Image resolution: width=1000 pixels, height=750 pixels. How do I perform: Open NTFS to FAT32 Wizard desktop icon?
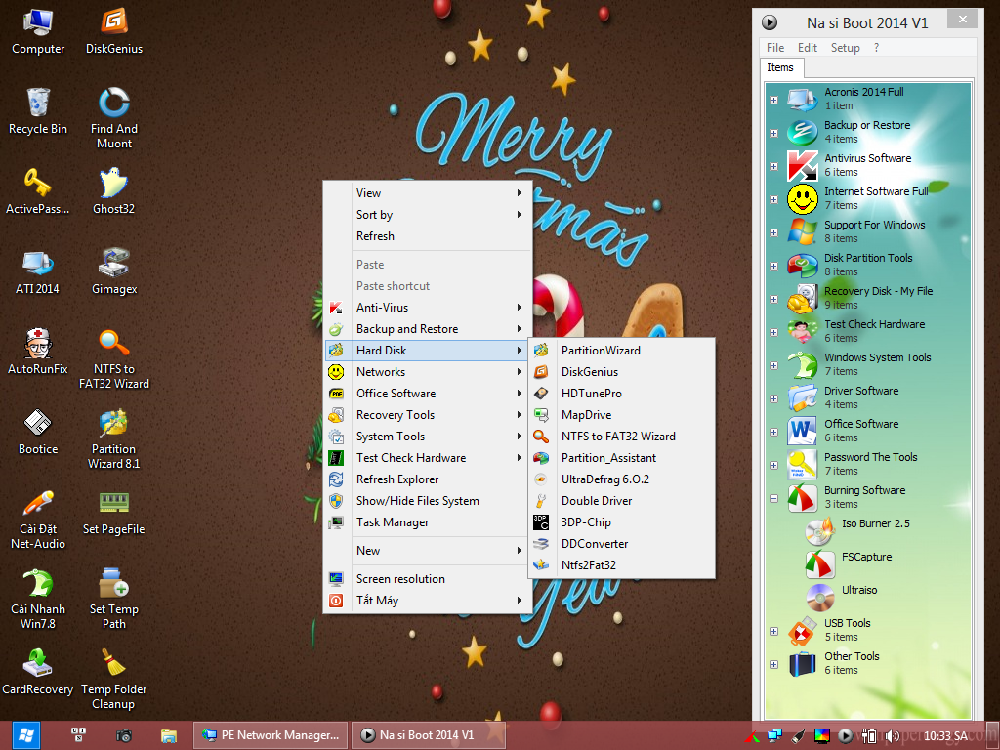pyautogui.click(x=114, y=358)
